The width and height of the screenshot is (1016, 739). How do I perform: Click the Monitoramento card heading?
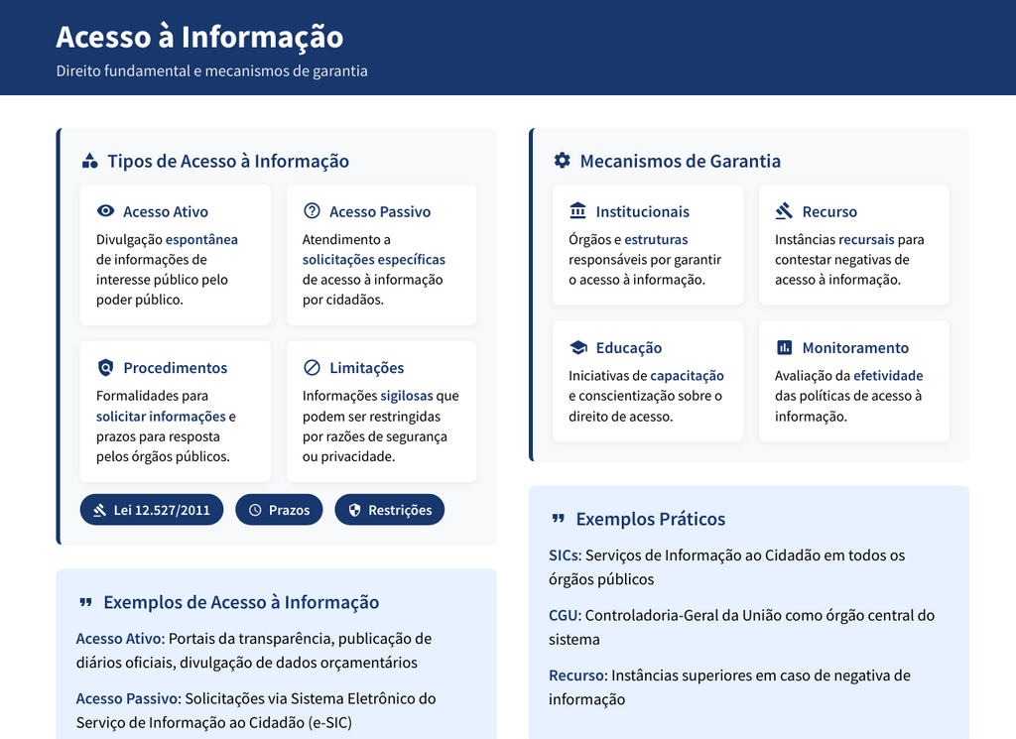click(855, 348)
